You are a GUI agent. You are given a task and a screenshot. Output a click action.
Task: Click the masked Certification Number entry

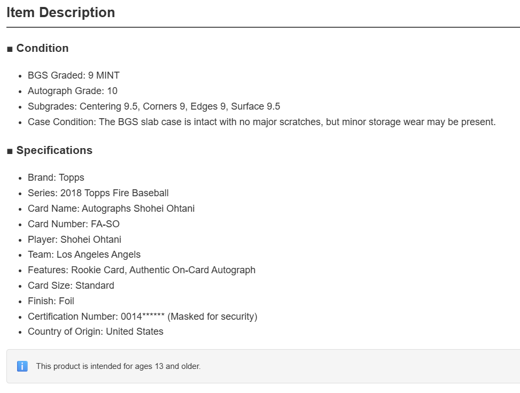pyautogui.click(x=143, y=317)
